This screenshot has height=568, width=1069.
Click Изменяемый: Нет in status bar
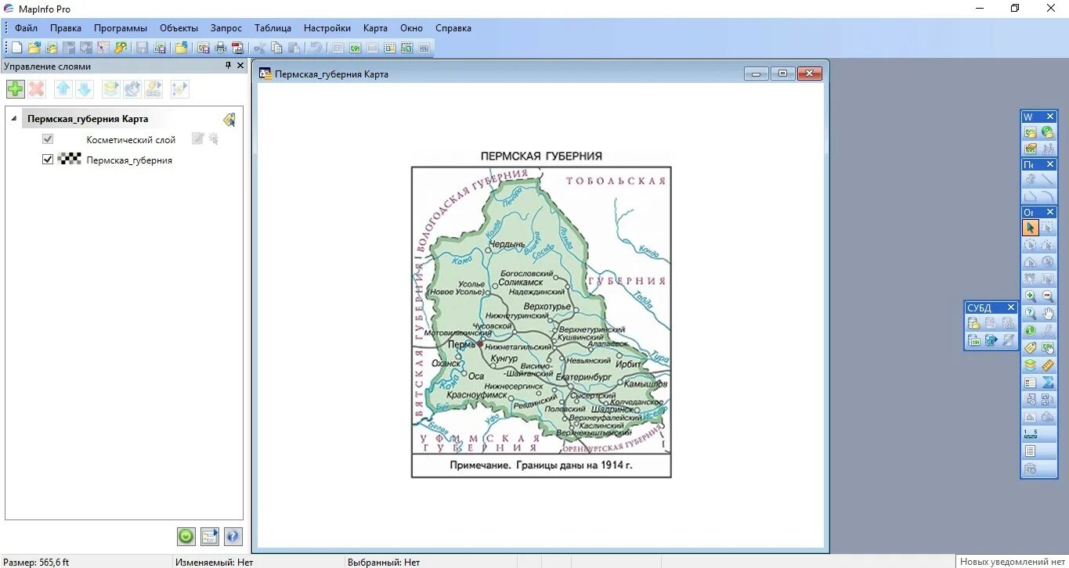click(x=215, y=562)
